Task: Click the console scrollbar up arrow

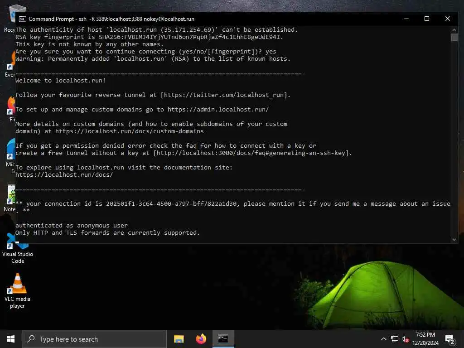Action: [x=454, y=30]
